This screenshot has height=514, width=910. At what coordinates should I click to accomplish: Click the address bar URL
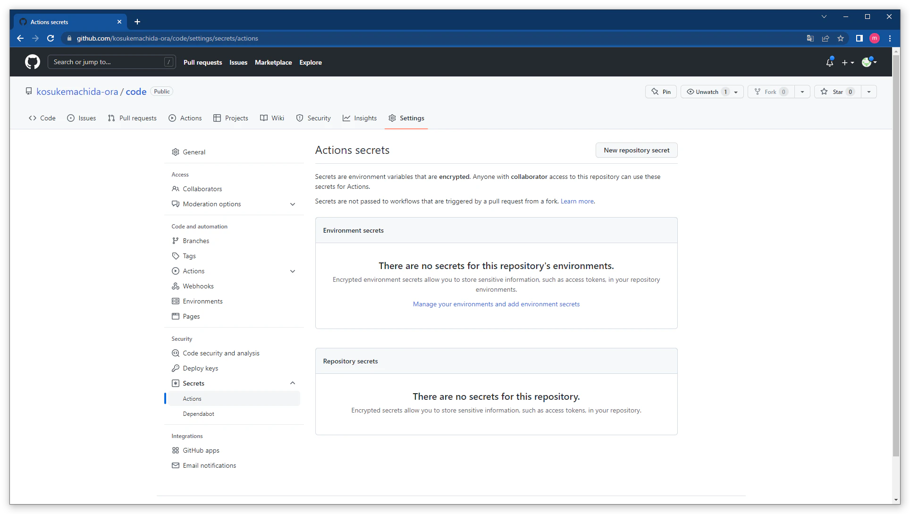pyautogui.click(x=167, y=38)
